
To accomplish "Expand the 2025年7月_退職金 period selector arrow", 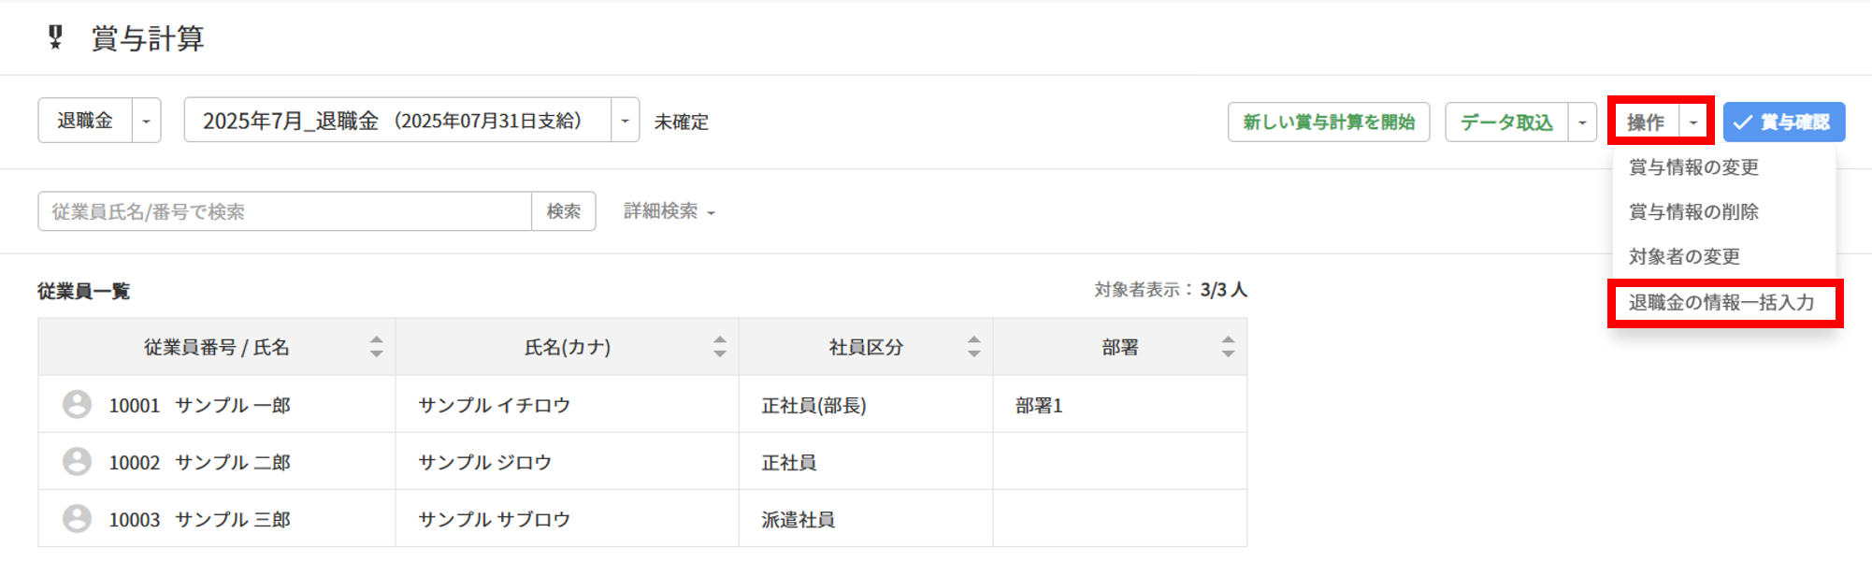I will click(x=625, y=121).
